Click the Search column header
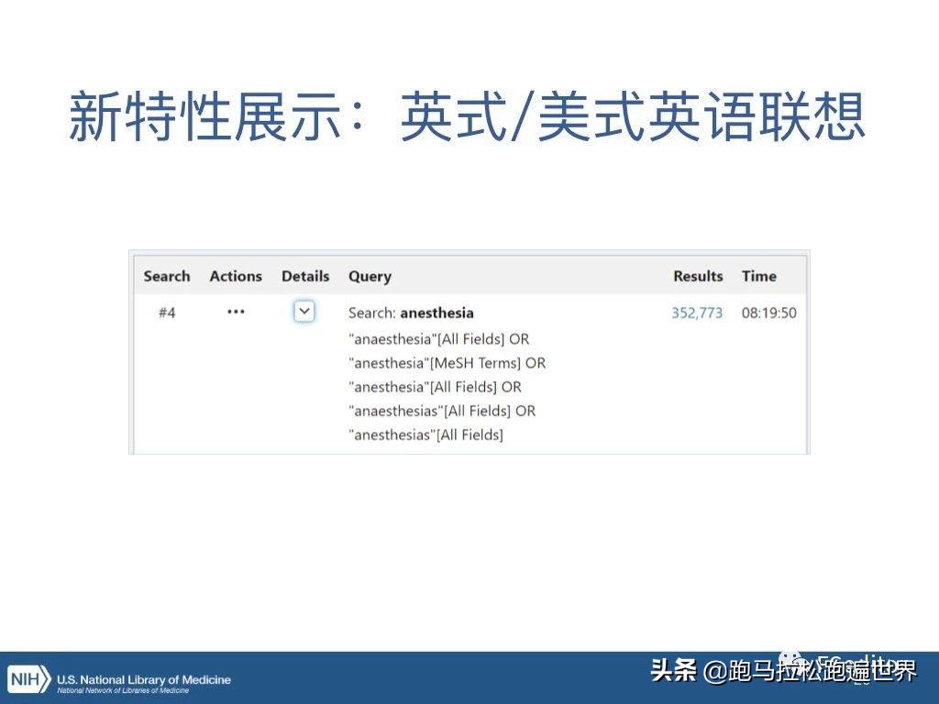 (167, 276)
